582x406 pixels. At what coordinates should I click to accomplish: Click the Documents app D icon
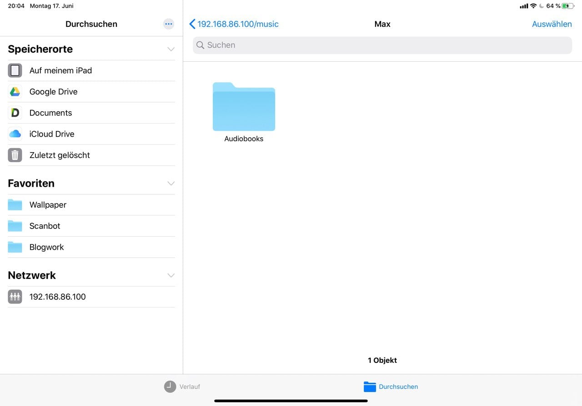(15, 113)
